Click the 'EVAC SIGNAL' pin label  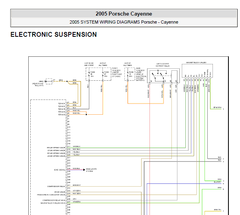[60, 170]
